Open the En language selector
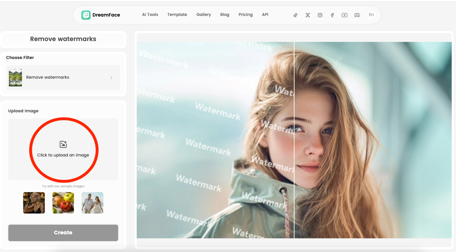The height and width of the screenshot is (252, 456). pos(371,15)
